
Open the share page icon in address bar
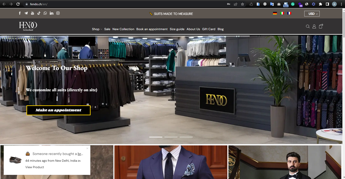[236, 4]
